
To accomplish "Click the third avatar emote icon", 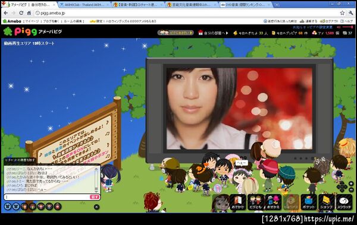I will pyautogui.click(x=24, y=207).
